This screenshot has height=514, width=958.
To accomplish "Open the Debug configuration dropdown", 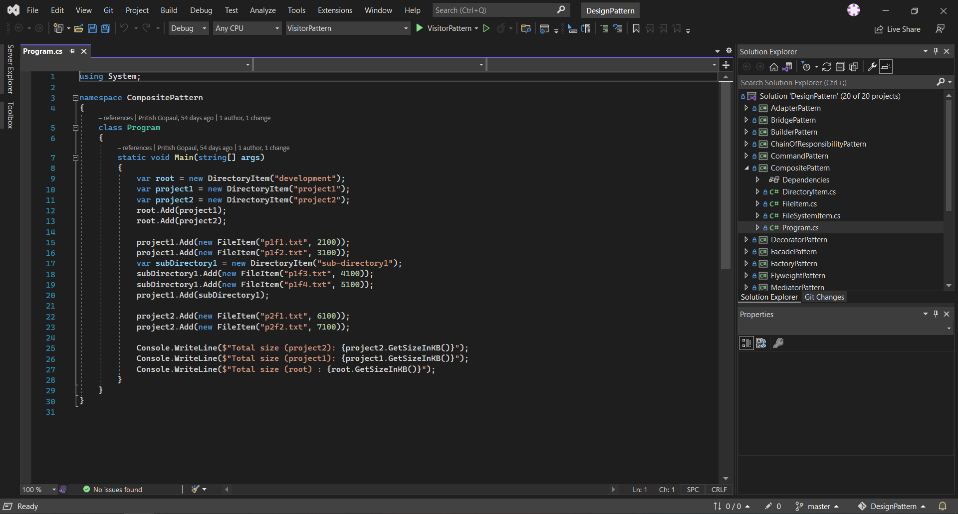I will tap(188, 28).
